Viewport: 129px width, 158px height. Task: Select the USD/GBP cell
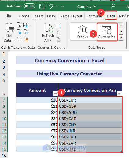tap(90, 106)
